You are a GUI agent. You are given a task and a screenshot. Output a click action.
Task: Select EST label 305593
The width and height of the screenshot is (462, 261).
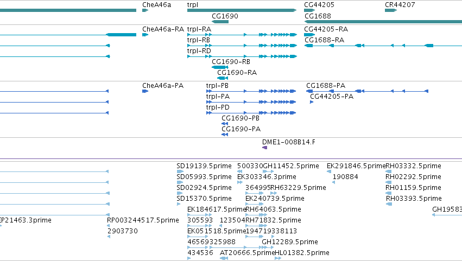coord(200,220)
